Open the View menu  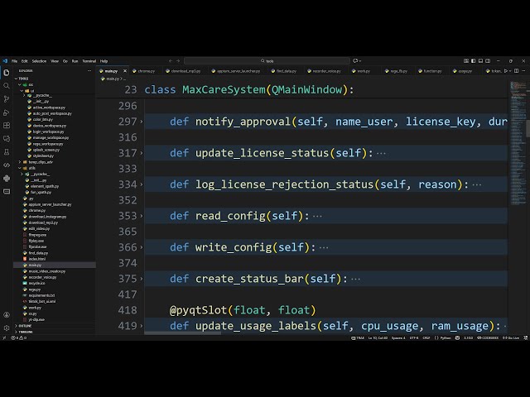tap(55, 61)
